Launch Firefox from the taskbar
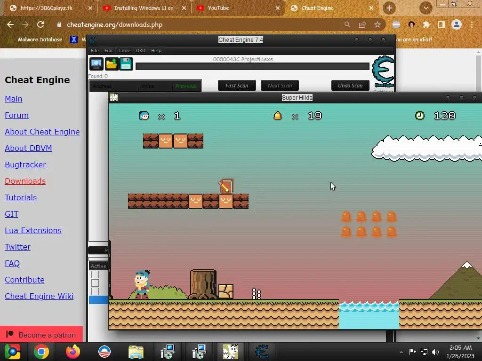Screen dimensions: 482x361 point(73,352)
